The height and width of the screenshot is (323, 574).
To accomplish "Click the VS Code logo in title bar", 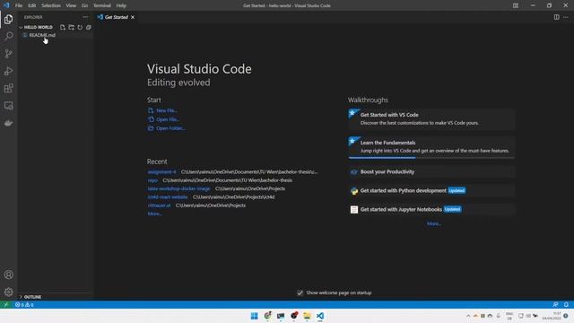I will (6, 5).
